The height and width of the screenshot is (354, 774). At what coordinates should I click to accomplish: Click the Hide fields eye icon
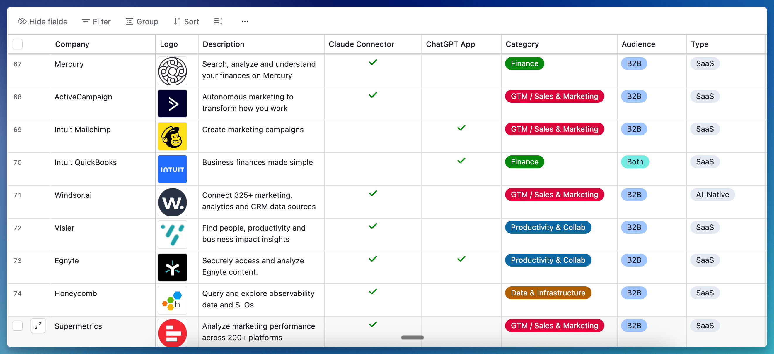[x=22, y=21]
